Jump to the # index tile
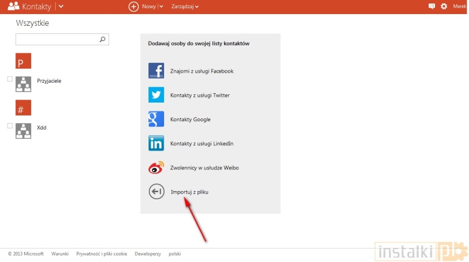This screenshot has width=469, height=262. 23,108
